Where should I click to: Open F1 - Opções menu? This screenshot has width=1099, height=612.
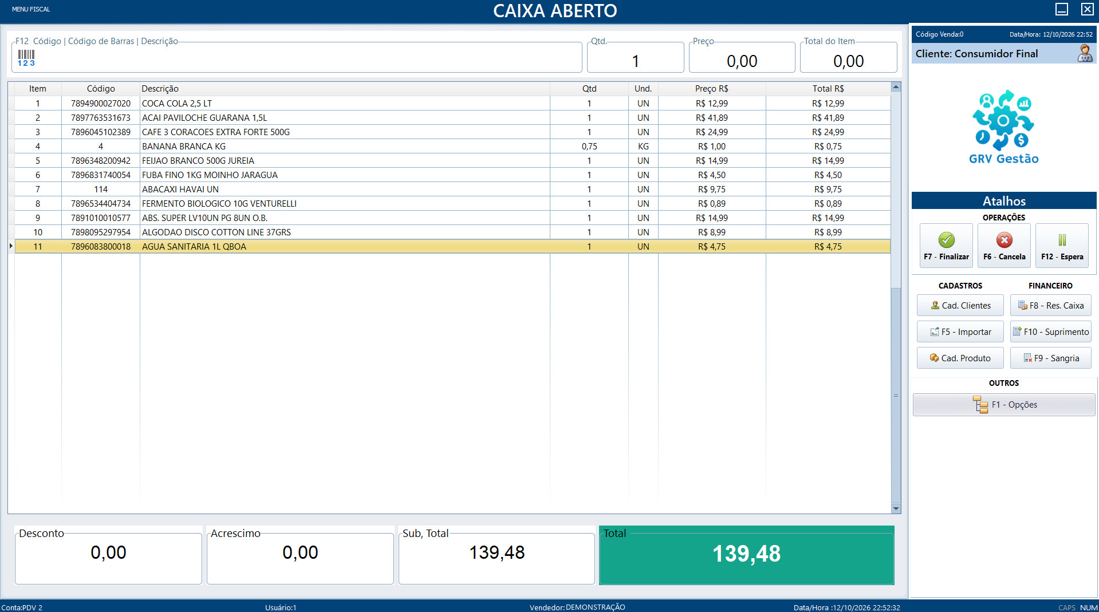1004,405
